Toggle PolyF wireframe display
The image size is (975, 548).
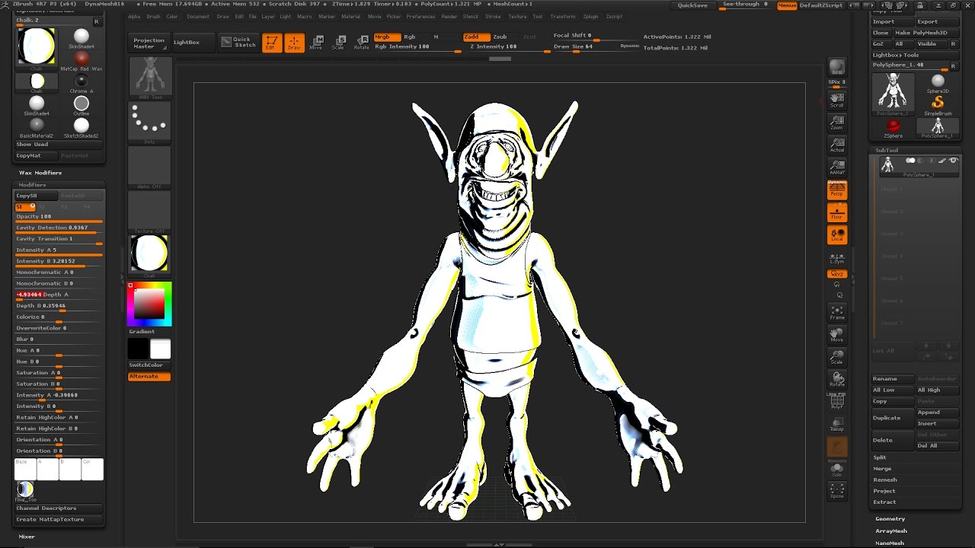(837, 402)
